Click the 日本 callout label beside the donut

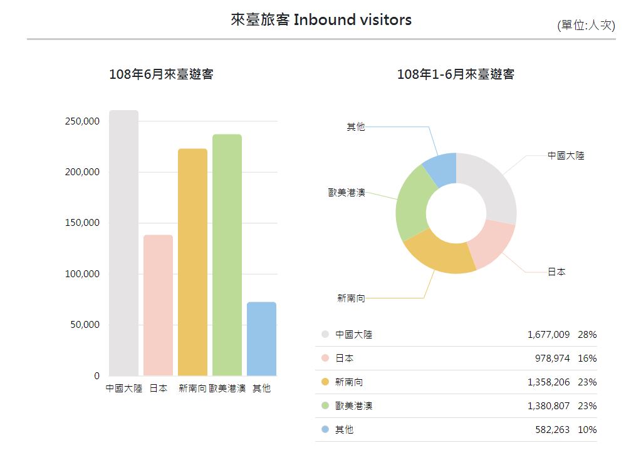click(x=557, y=272)
